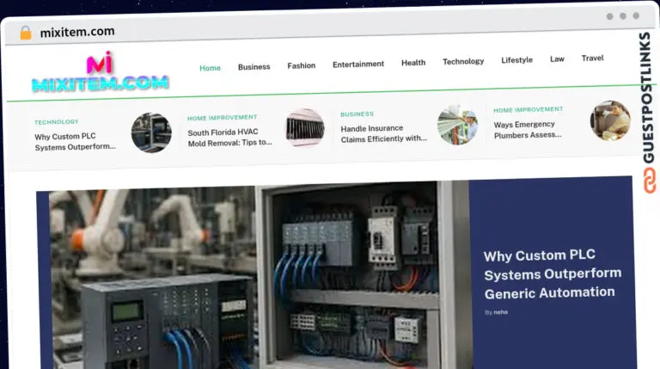Open the Business category
660x369 pixels.
click(x=254, y=66)
